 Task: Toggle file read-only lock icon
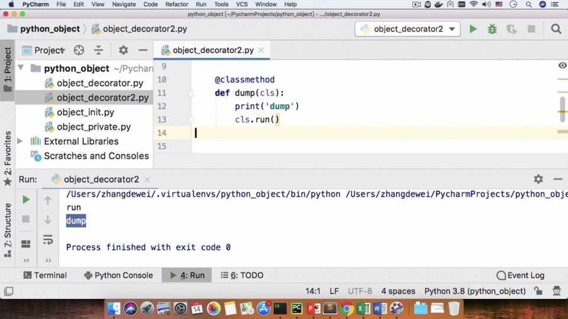click(538, 291)
